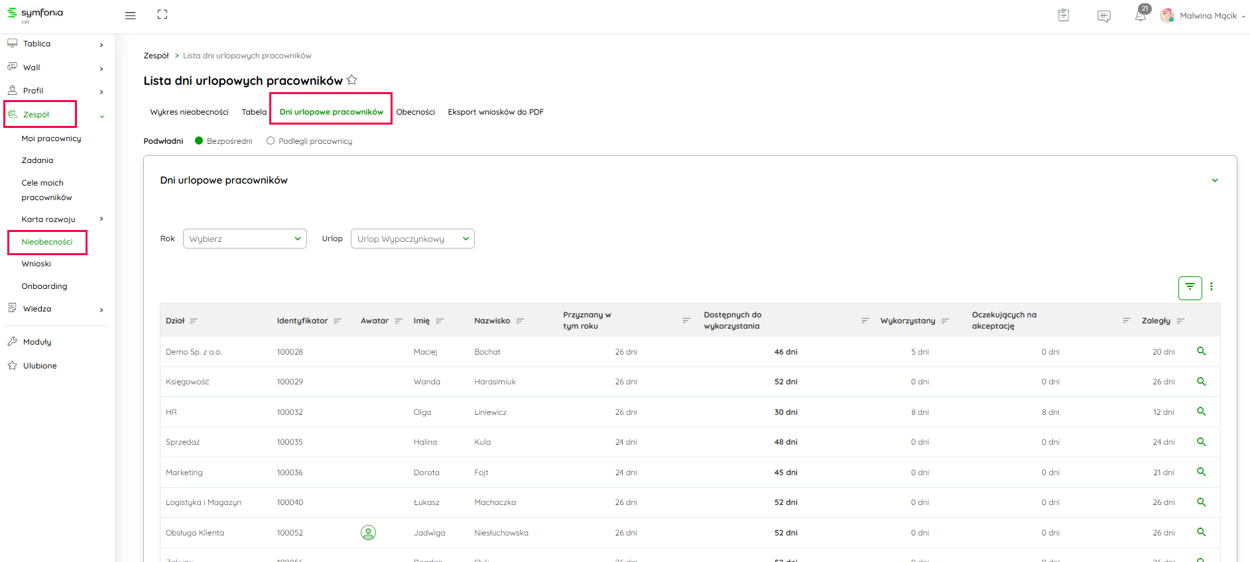
Task: Toggle fullscreen mode icon
Action: pos(162,15)
